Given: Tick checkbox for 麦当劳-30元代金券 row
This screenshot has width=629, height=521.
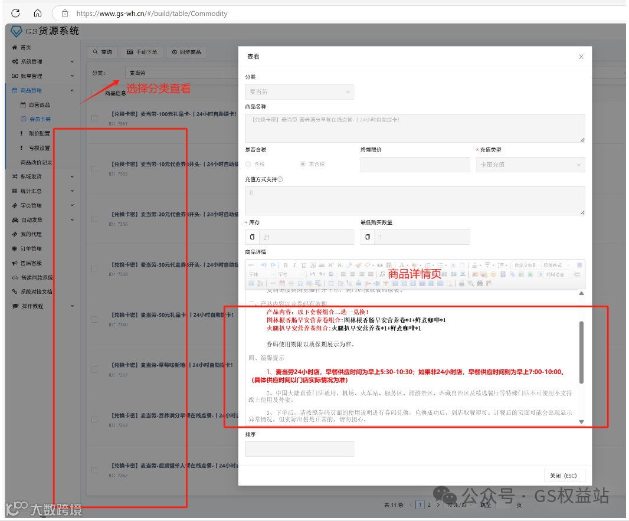Looking at the screenshot, I should pyautogui.click(x=94, y=269).
